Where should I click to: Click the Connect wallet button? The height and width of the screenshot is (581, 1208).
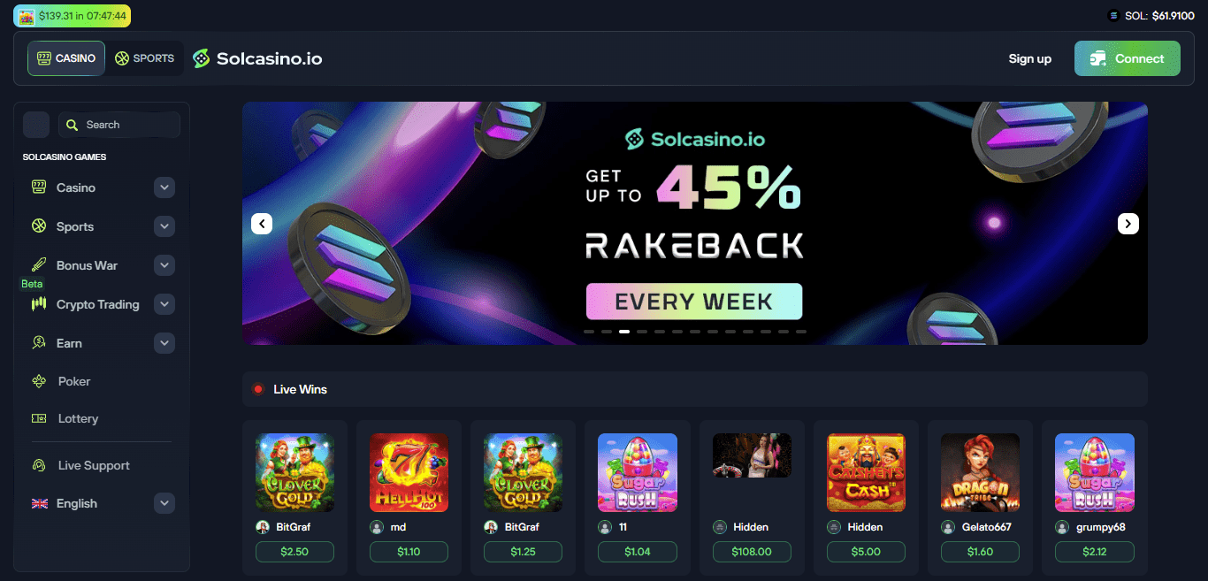(1128, 58)
